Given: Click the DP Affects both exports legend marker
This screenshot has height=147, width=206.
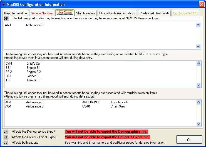Looking at the screenshot, I should (x=6, y=143).
